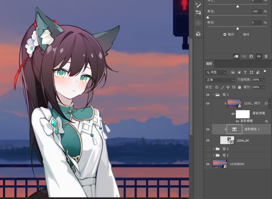The height and width of the screenshot is (199, 272).
Task: Click the lock transparent pixels icon
Action: (217, 87)
